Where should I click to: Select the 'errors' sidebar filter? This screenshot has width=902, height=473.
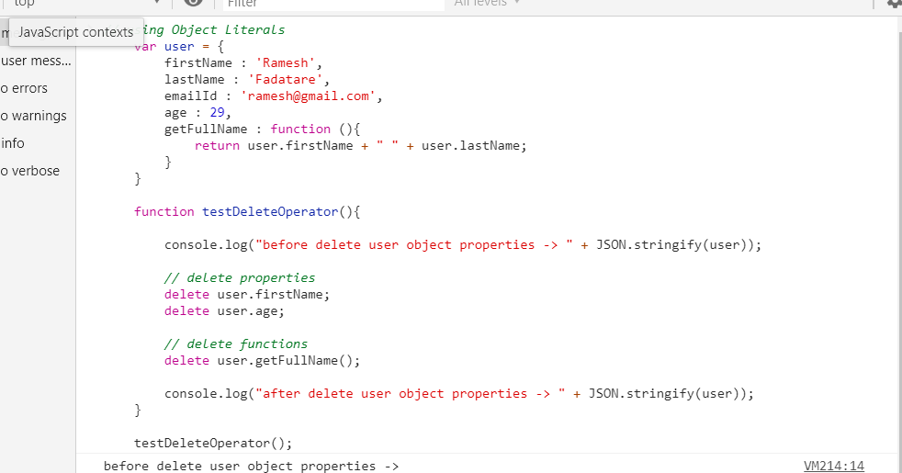point(38,88)
